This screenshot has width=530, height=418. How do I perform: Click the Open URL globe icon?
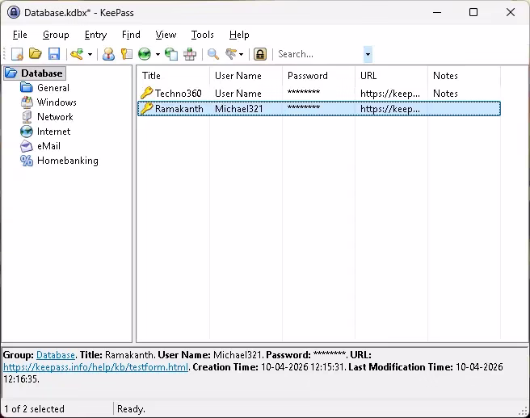point(145,54)
